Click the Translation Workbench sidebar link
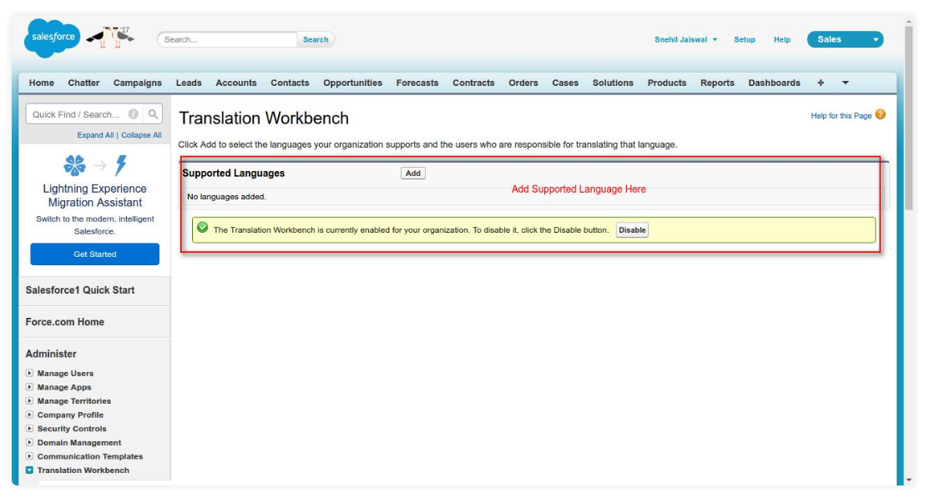The image size is (935, 498). click(83, 470)
